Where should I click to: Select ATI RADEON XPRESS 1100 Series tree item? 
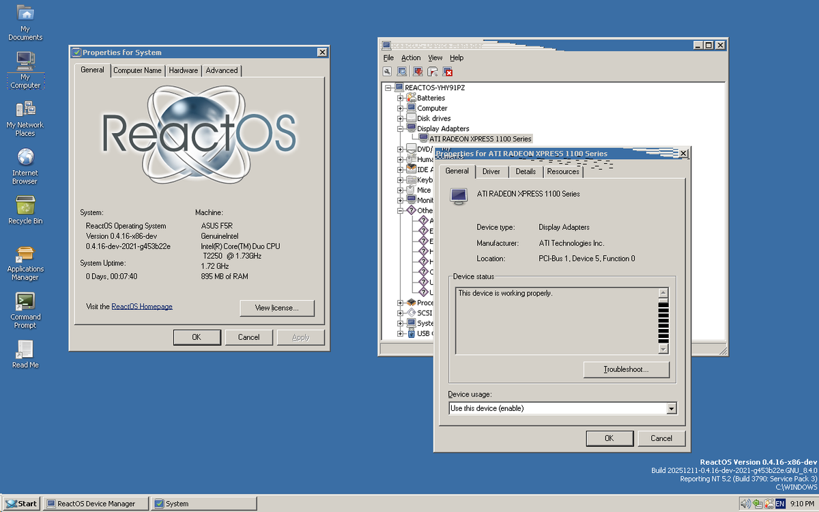(480, 139)
